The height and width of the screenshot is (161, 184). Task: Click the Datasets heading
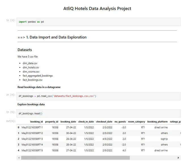[25, 50]
